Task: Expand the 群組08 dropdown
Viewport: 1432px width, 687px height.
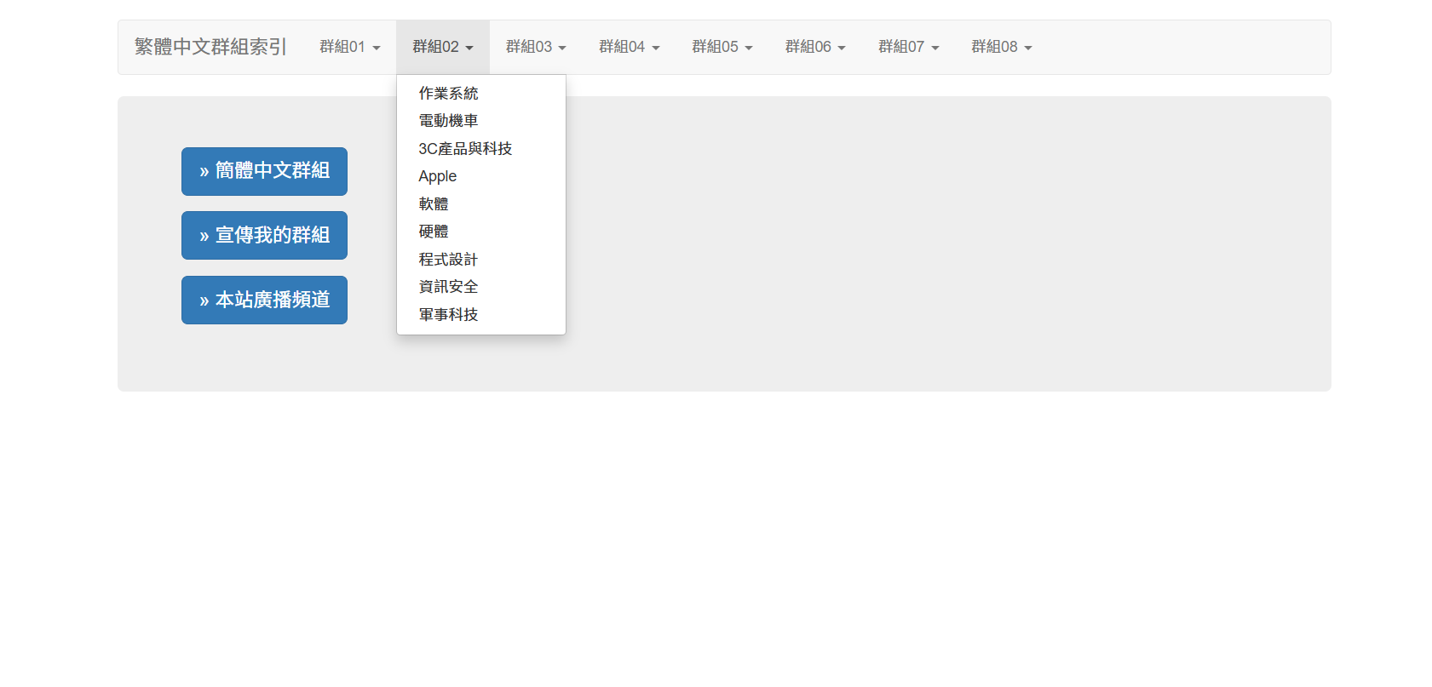Action: click(x=1002, y=47)
